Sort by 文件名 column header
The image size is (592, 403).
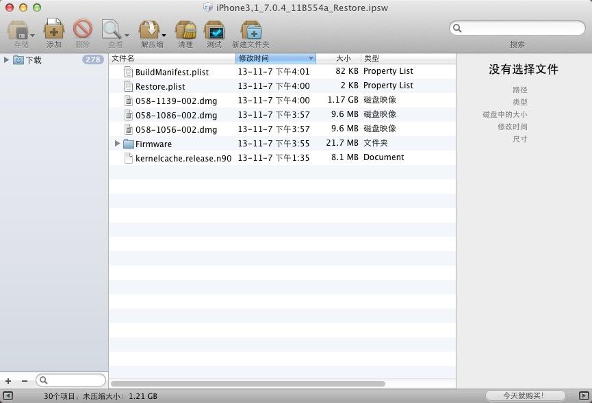(172, 58)
